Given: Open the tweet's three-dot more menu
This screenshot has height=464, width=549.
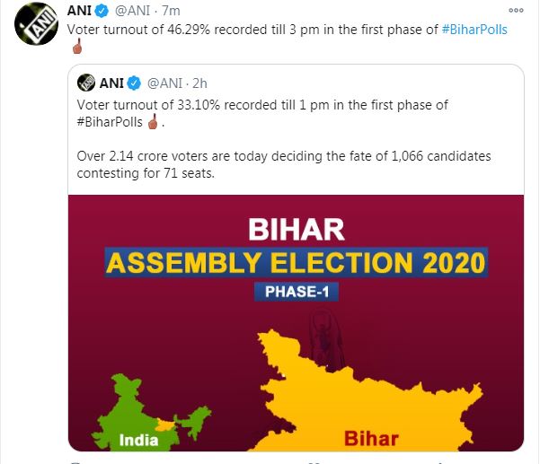Looking at the screenshot, I should click(516, 11).
